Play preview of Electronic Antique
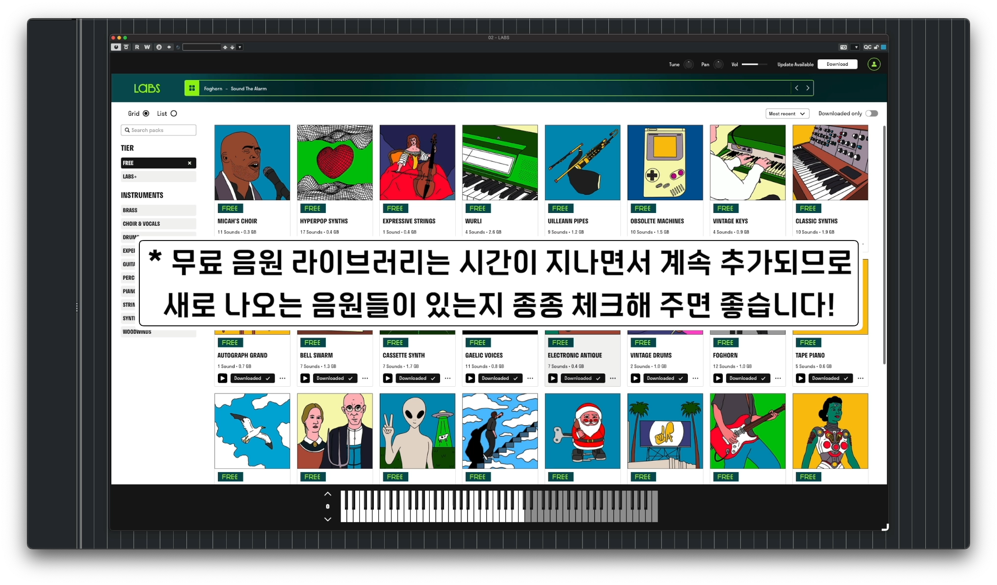This screenshot has width=997, height=585. coord(553,378)
